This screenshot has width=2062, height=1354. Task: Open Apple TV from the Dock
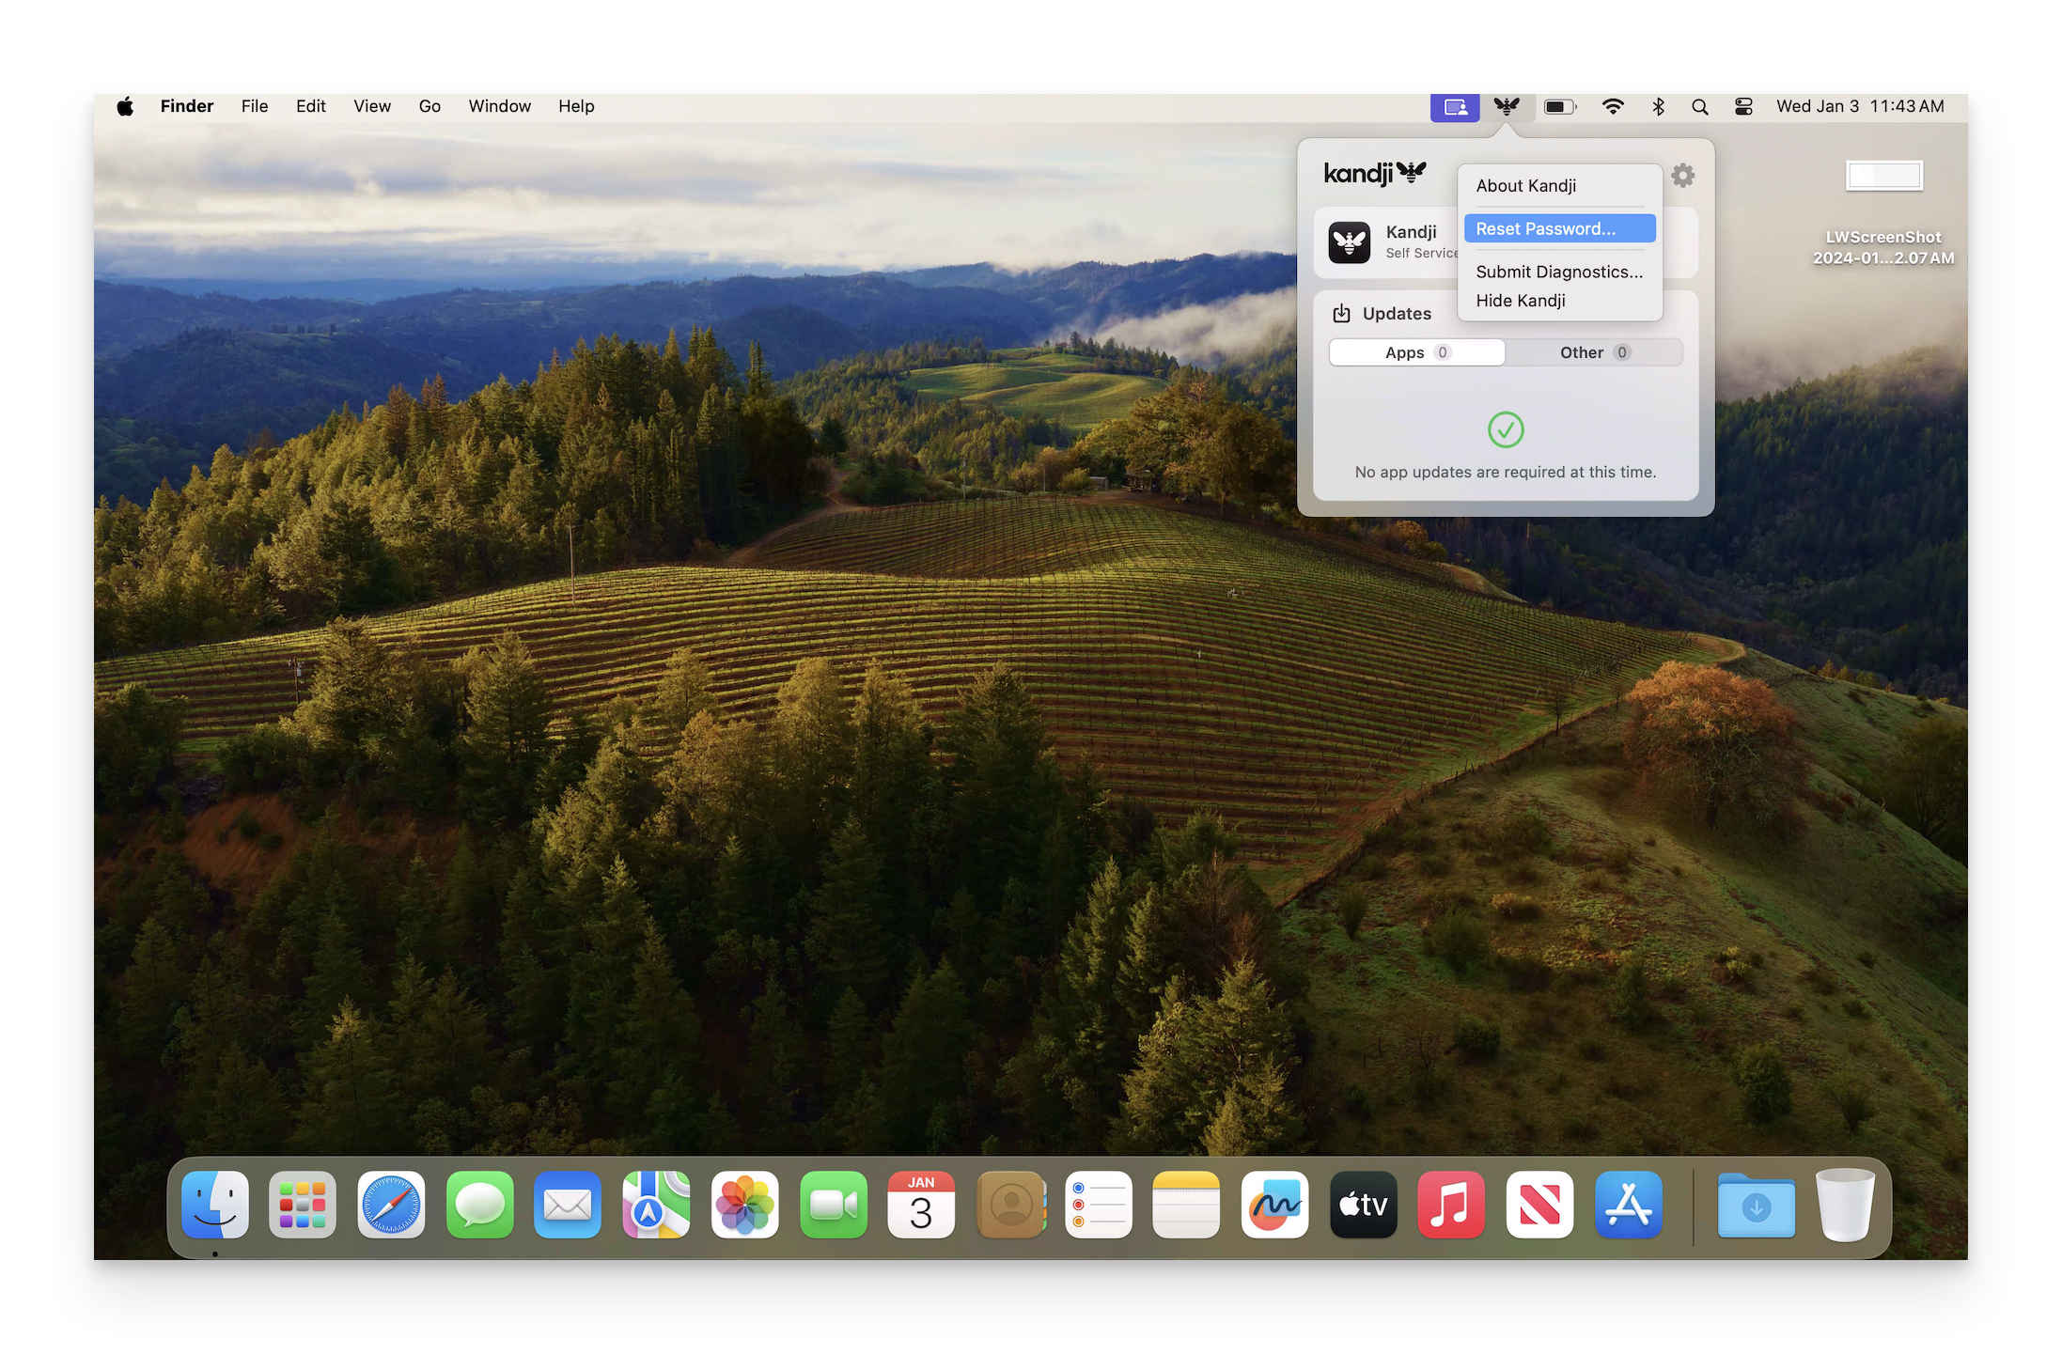pyautogui.click(x=1364, y=1205)
